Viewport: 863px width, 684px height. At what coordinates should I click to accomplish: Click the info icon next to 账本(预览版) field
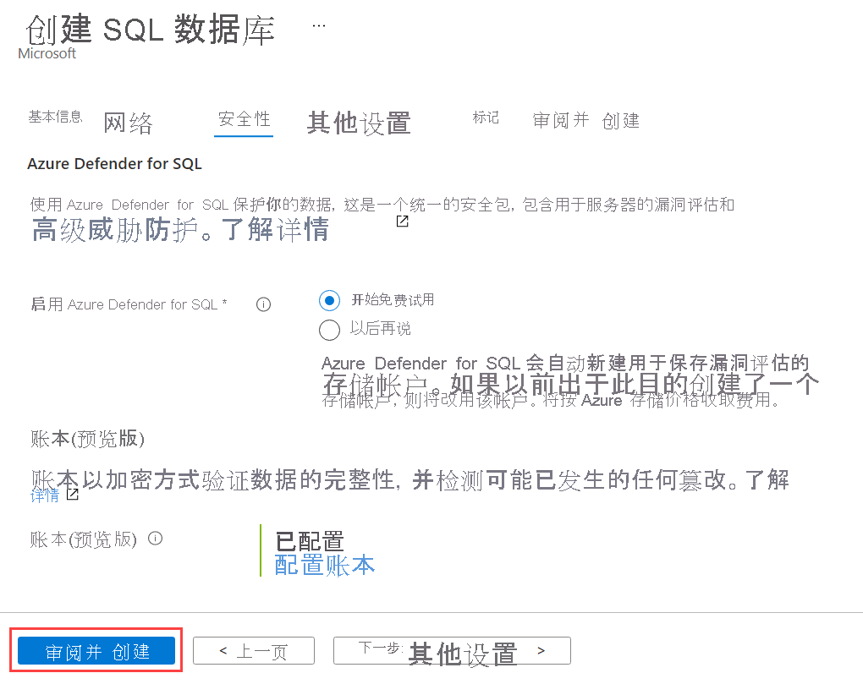click(x=156, y=539)
